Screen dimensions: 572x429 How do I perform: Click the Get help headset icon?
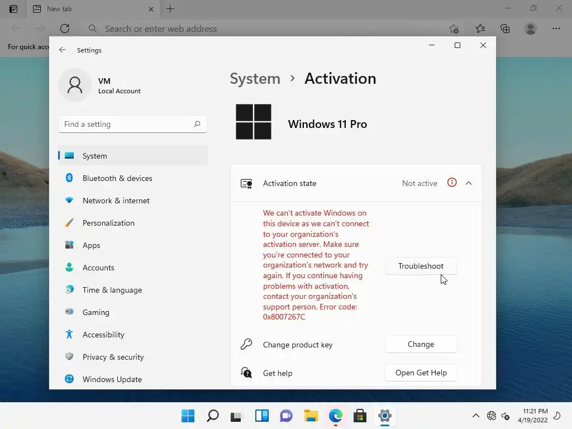(246, 373)
